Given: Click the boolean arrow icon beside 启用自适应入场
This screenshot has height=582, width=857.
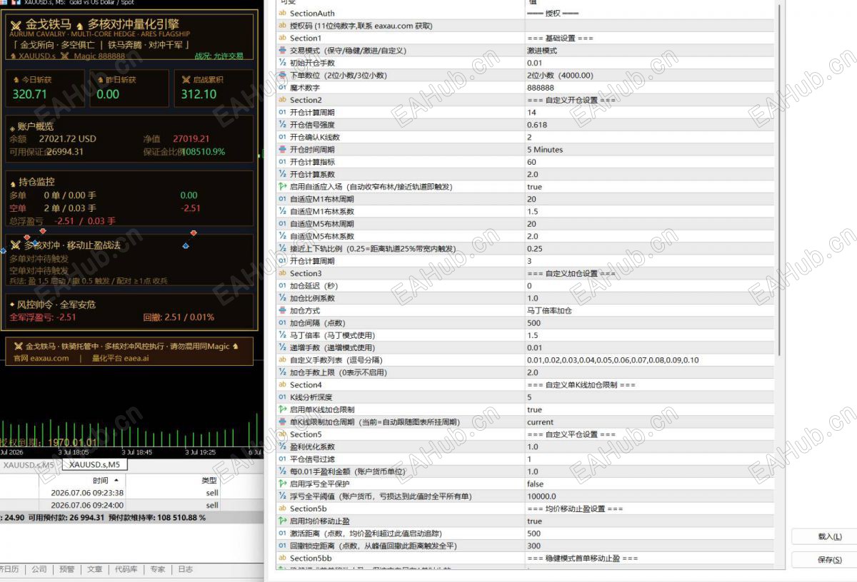Looking at the screenshot, I should point(283,187).
